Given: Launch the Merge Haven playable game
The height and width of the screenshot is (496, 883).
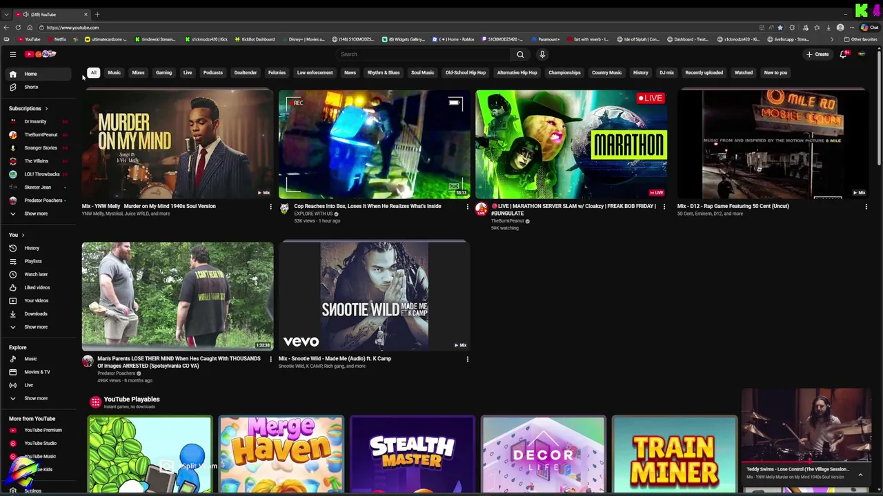Looking at the screenshot, I should 281,455.
